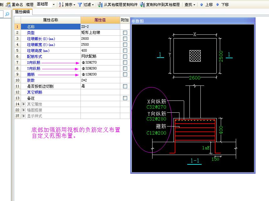269x201 pixels.
Task: Click the 是 value in row 11
Action: pos(100,86)
